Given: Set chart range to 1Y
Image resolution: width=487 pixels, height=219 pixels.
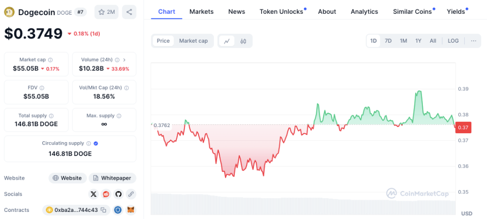Looking at the screenshot, I should pyautogui.click(x=419, y=41).
